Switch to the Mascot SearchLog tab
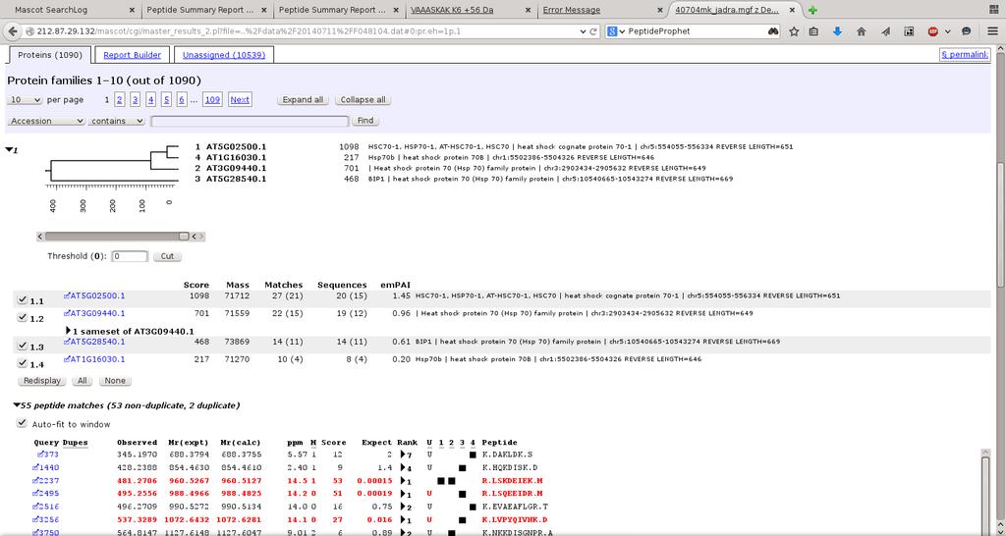Image resolution: width=1006 pixels, height=536 pixels. click(70, 10)
